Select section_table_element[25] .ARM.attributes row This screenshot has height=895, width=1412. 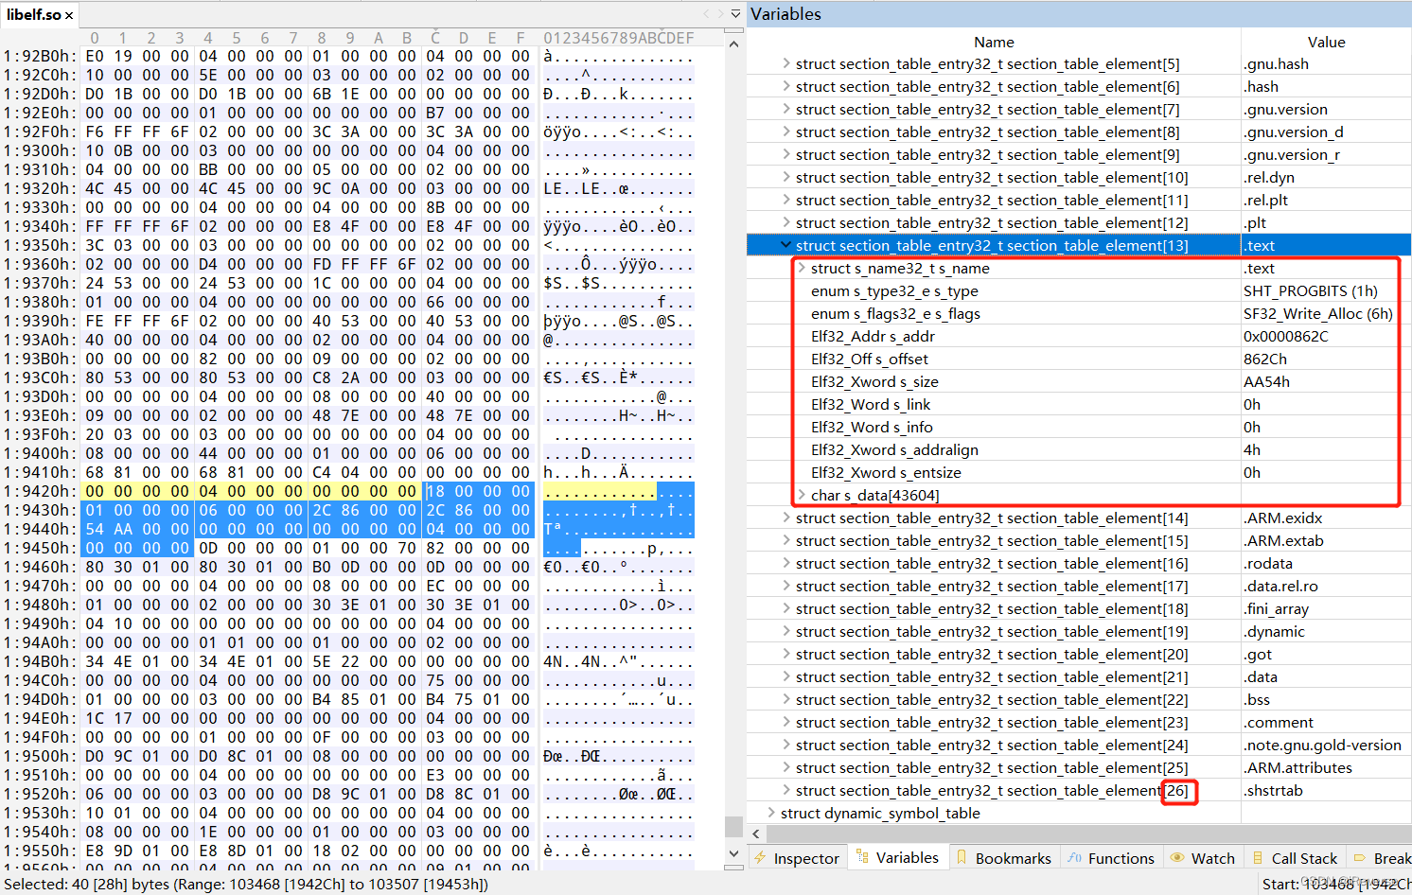point(1079,767)
